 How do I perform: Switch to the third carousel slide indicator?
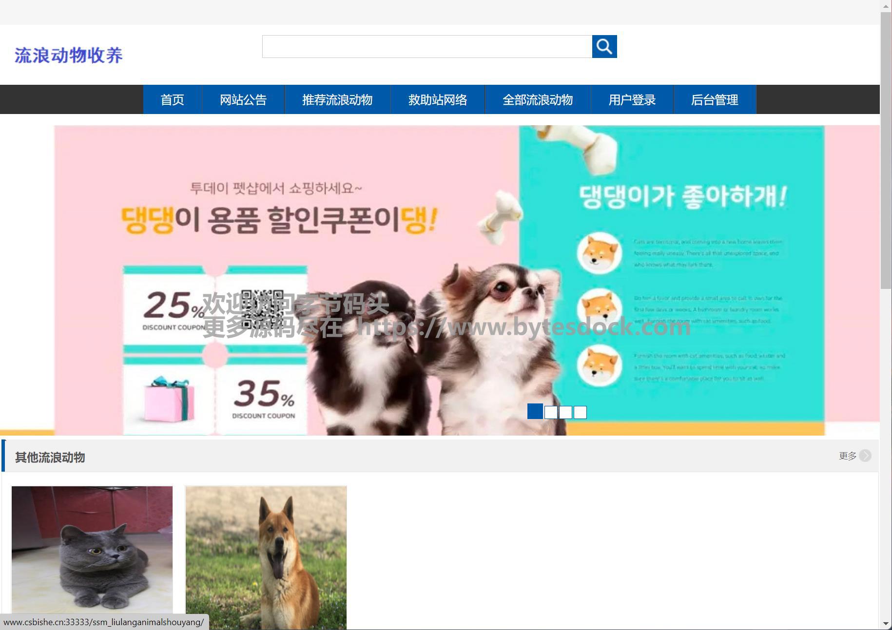(x=565, y=412)
